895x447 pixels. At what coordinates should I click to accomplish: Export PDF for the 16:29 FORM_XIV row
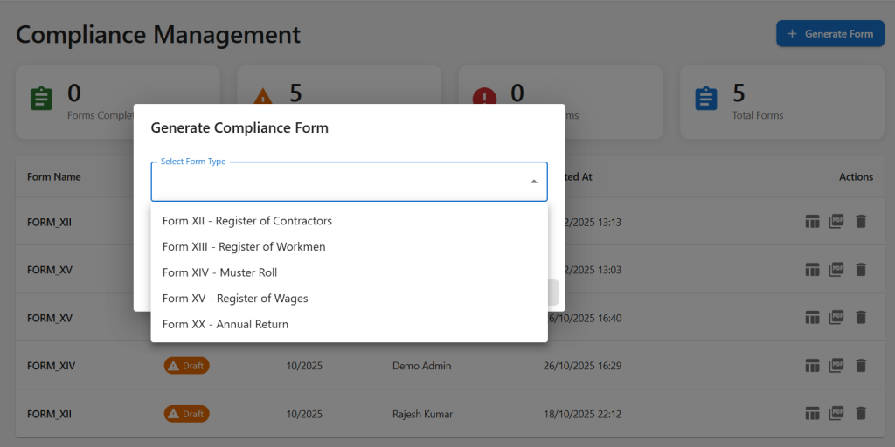click(x=836, y=366)
